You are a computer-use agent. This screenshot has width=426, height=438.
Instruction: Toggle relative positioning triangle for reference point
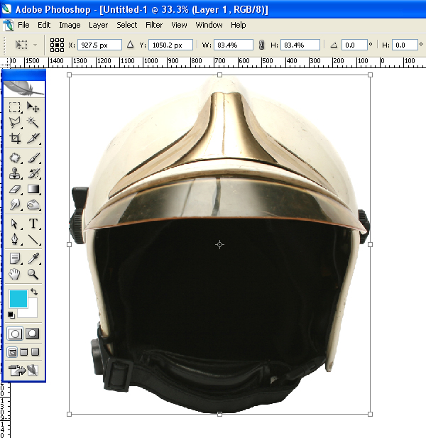tap(130, 45)
